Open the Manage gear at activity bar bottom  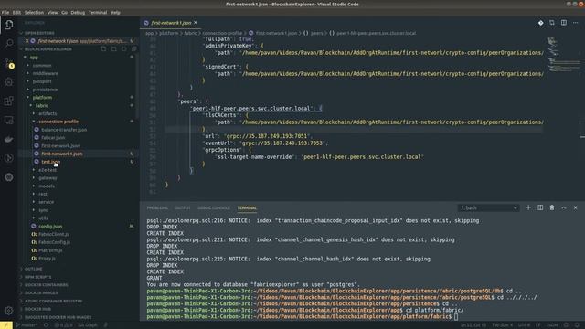[8, 311]
